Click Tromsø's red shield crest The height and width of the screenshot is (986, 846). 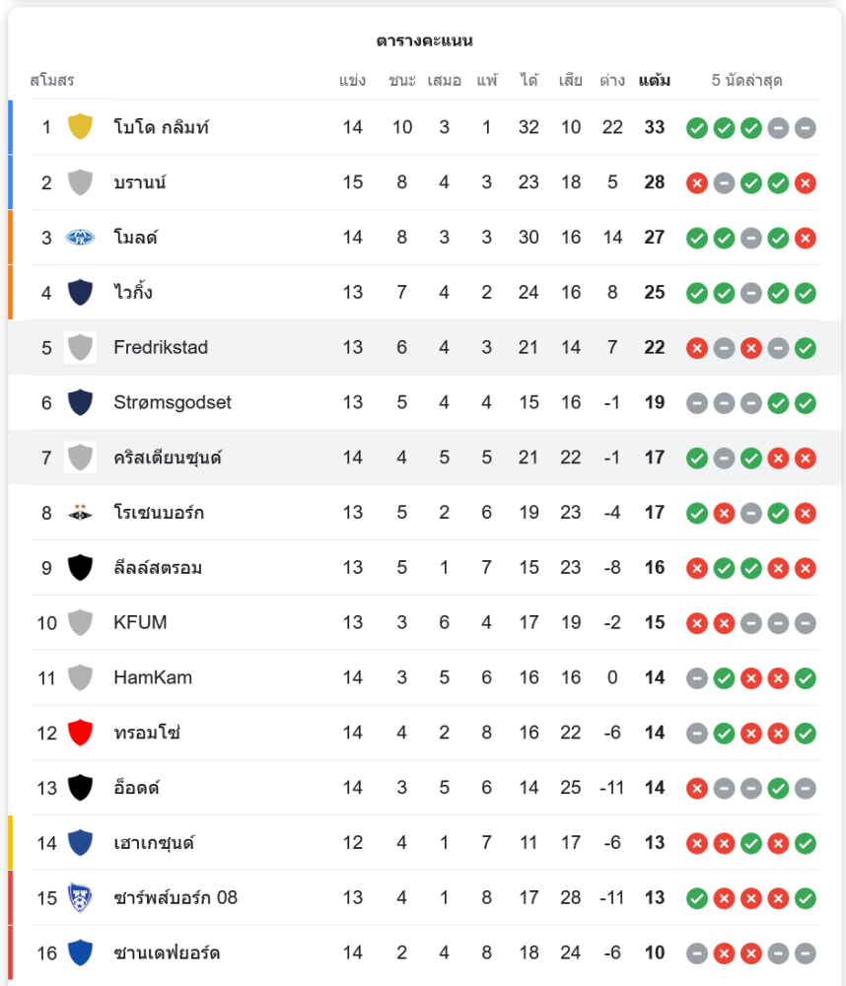[x=80, y=733]
